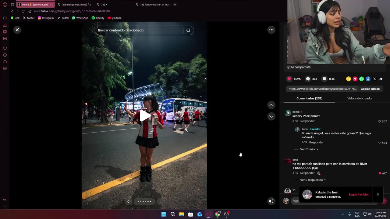Open a new browser tab with plus
Image resolution: width=390 pixels, height=219 pixels.
[x=175, y=5]
